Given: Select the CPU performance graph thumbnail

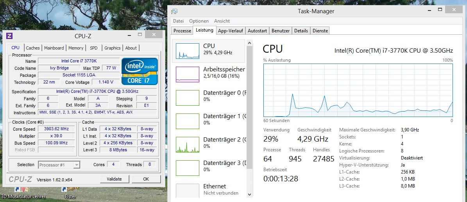Looking at the screenshot, I should pyautogui.click(x=188, y=51).
